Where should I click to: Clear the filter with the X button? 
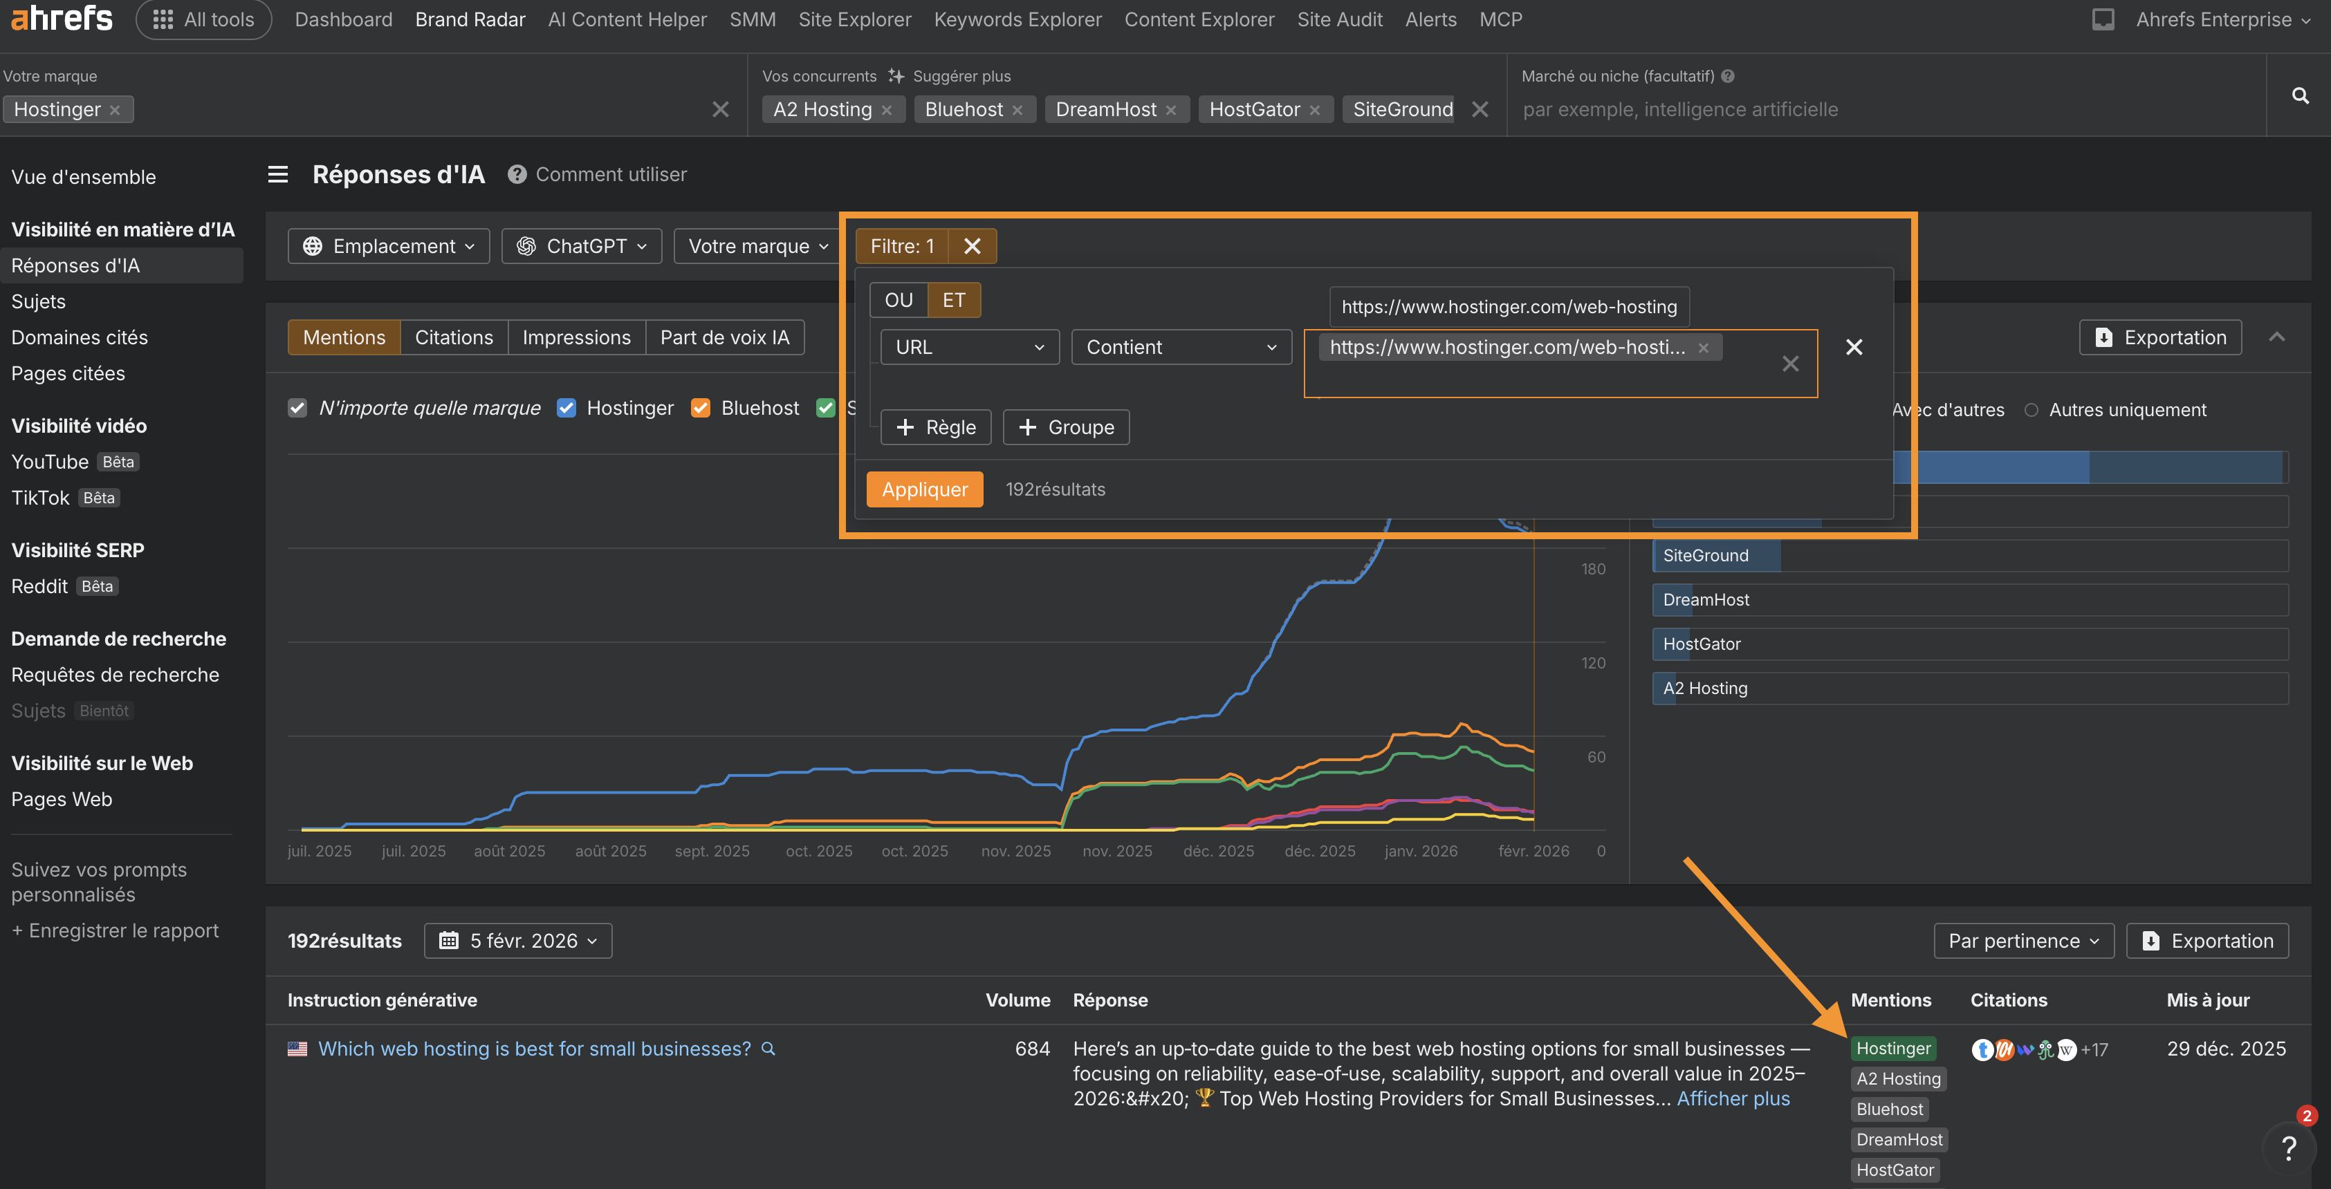[x=972, y=246]
